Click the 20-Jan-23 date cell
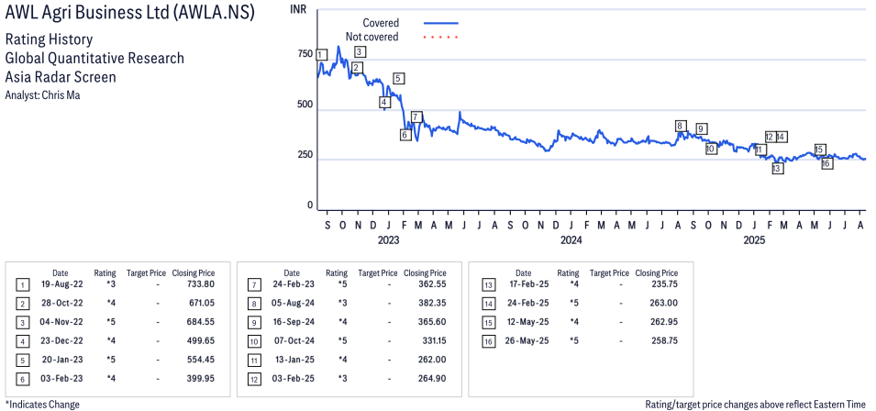The height and width of the screenshot is (411, 876). pyautogui.click(x=61, y=360)
